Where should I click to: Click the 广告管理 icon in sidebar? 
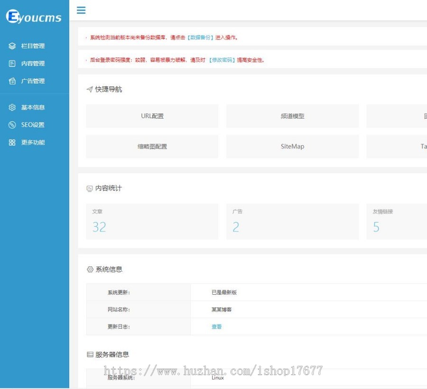pos(12,81)
